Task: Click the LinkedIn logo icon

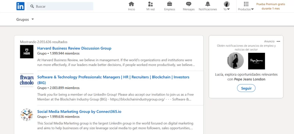Action: click(x=20, y=6)
